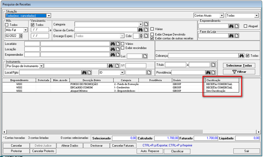Uncheck Vencimento Todos checkbox
The height and width of the screenshot is (157, 264).
pyautogui.click(x=33, y=25)
